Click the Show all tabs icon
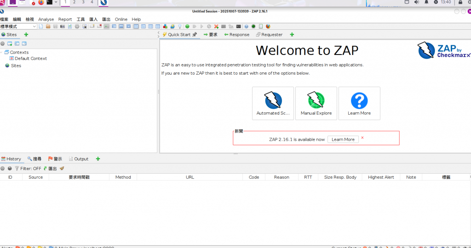This screenshot has width=471, height=248. point(92,26)
